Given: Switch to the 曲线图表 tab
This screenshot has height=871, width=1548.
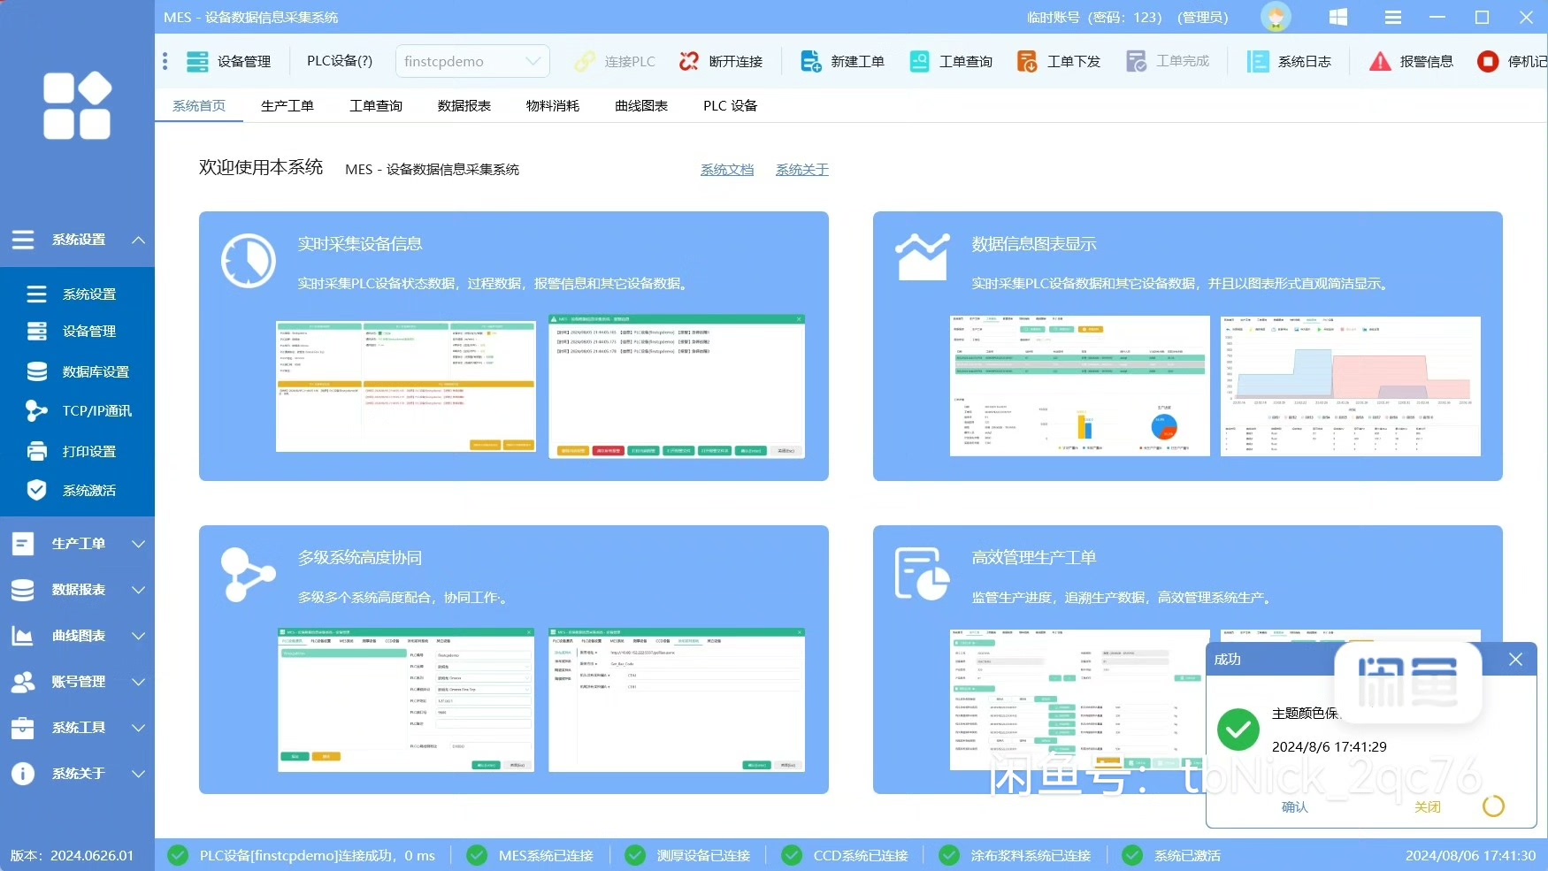Looking at the screenshot, I should [640, 105].
